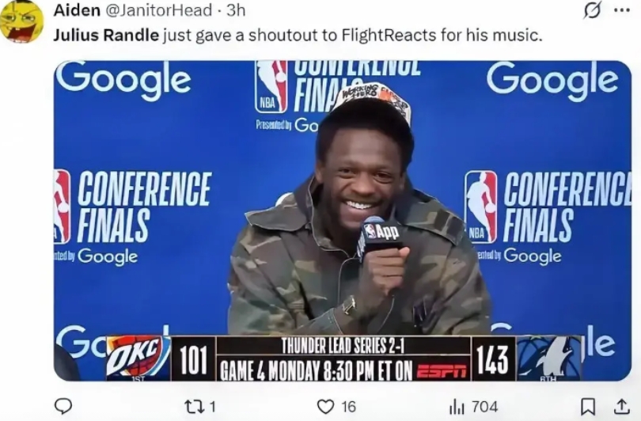The width and height of the screenshot is (641, 421).
Task: Open the reply comment icon
Action: coord(63,406)
